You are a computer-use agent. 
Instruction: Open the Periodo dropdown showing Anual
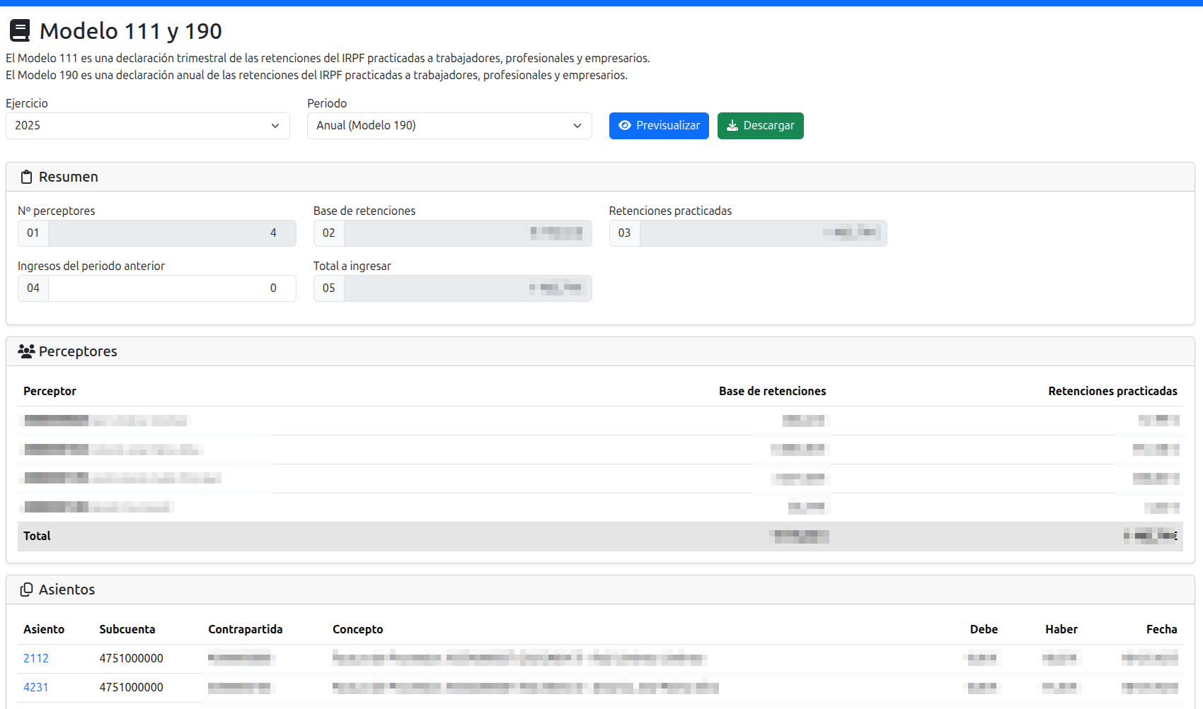click(449, 126)
